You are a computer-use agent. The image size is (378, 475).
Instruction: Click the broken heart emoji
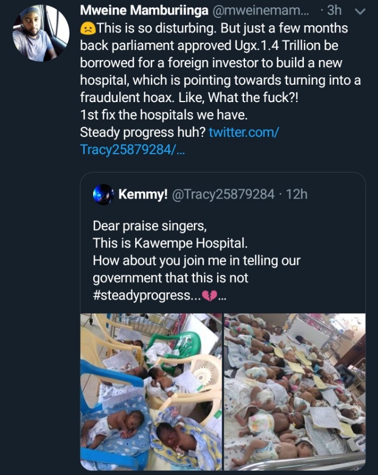[209, 295]
